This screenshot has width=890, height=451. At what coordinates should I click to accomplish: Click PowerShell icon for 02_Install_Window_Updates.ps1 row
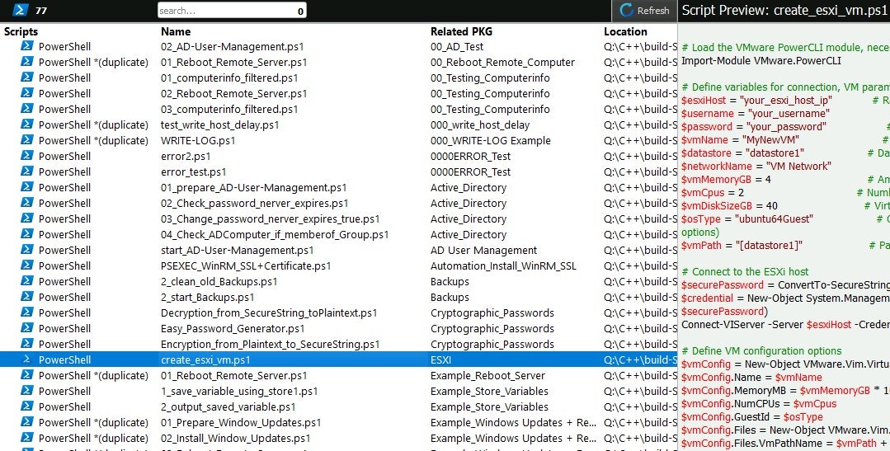tap(26, 437)
